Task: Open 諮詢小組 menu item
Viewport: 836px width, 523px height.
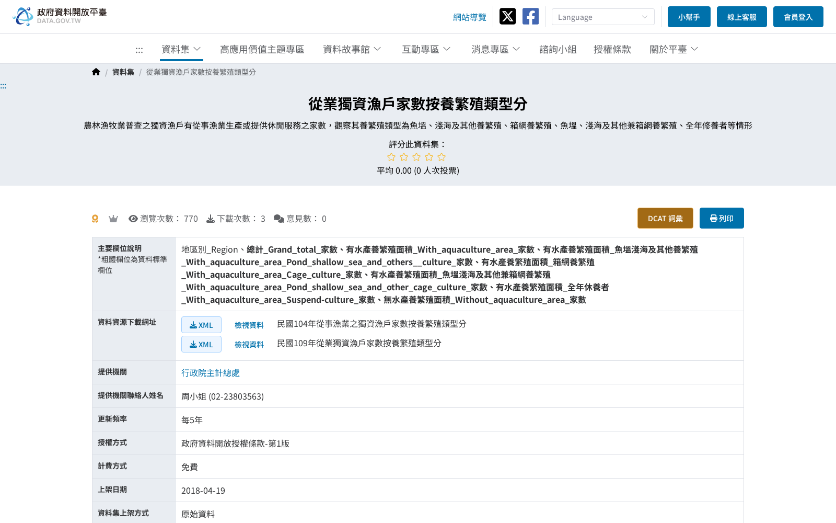Action: 558,49
